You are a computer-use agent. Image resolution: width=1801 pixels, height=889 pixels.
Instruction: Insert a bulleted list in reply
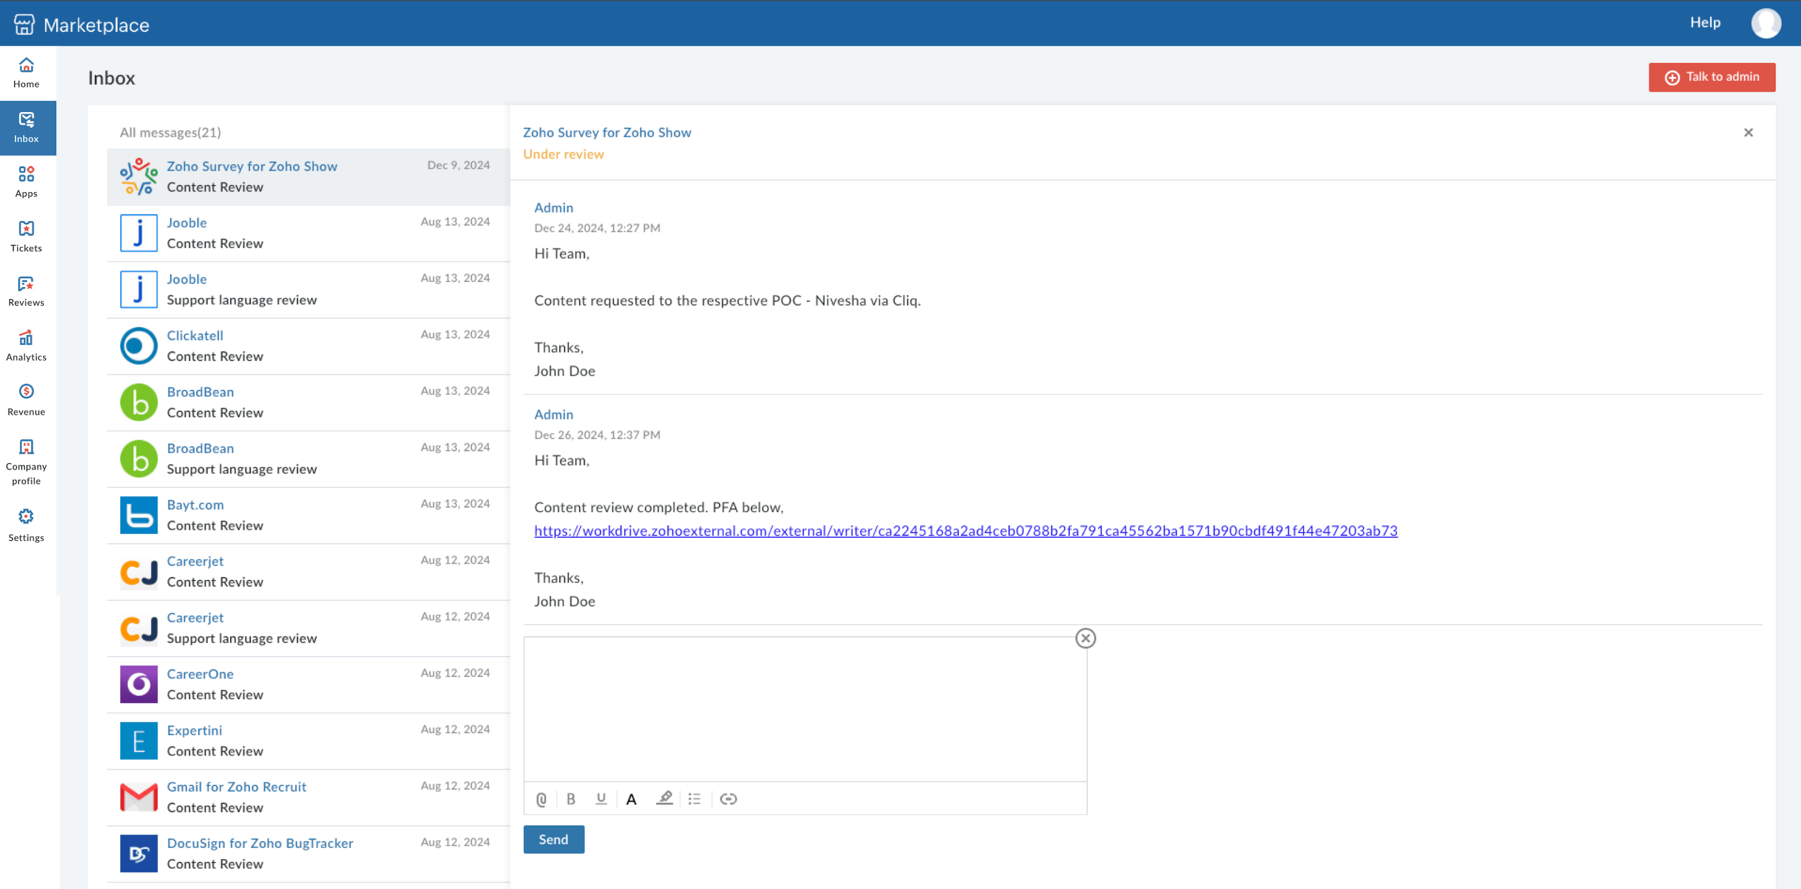tap(694, 799)
